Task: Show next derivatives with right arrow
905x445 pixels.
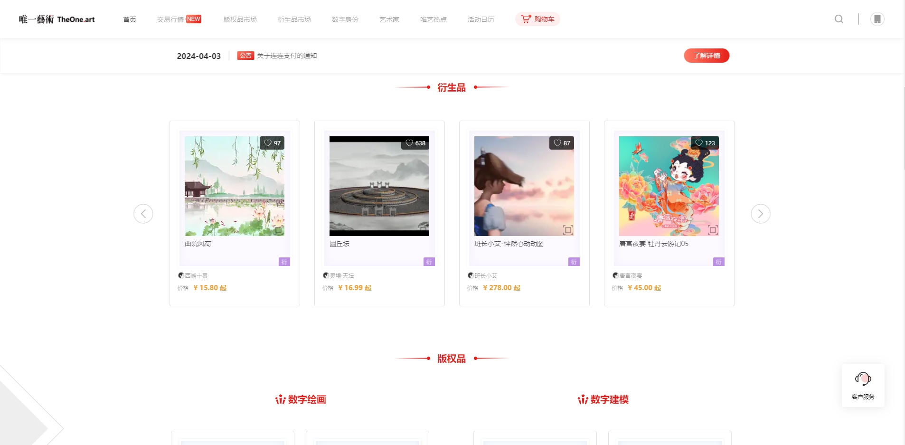Action: point(761,214)
